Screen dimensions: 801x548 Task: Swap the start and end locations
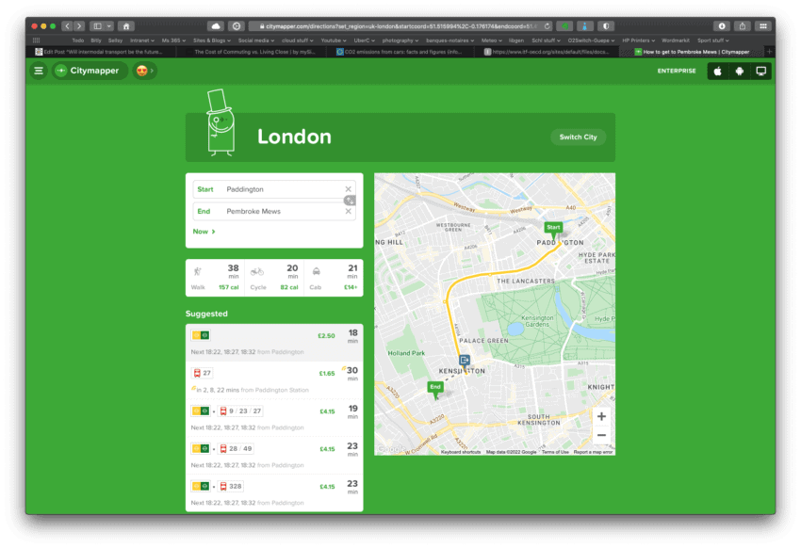click(350, 200)
